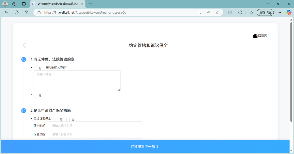The height and width of the screenshot is (154, 294).
Task: Click the zoom magnifier icon in address bar
Action: pyautogui.click(x=199, y=12)
